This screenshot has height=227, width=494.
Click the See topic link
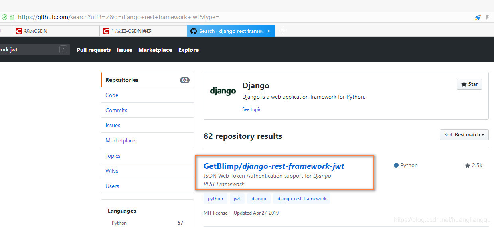point(252,109)
